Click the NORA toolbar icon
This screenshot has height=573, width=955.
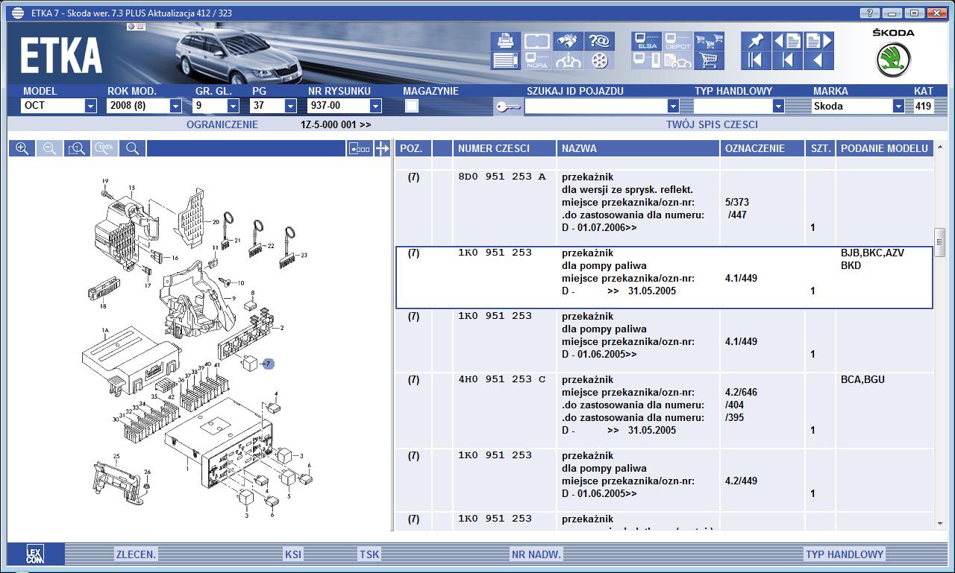pyautogui.click(x=536, y=60)
